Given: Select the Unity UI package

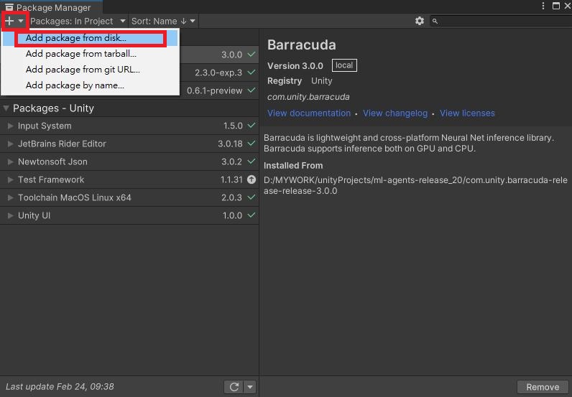Looking at the screenshot, I should click(x=129, y=215).
